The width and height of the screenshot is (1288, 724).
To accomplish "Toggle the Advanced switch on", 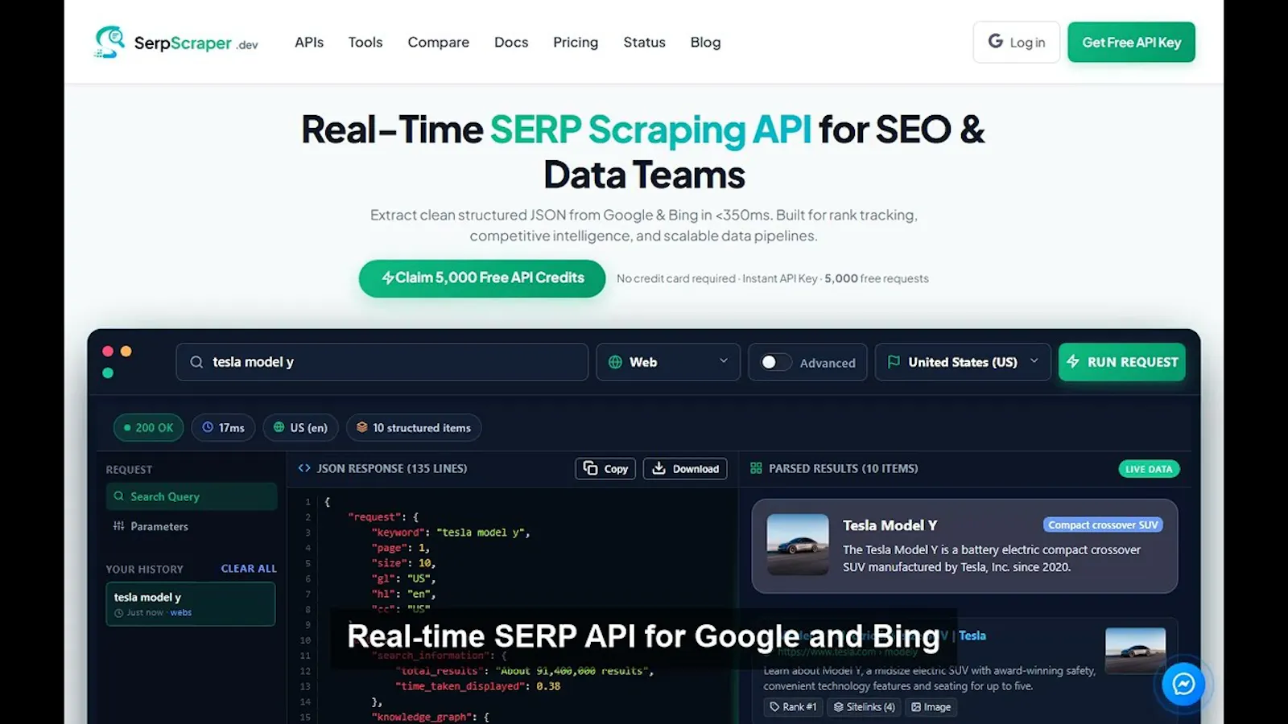I will [x=775, y=362].
